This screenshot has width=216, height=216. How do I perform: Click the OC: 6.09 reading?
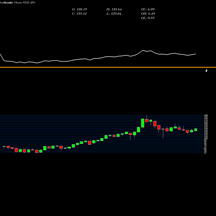(148, 10)
